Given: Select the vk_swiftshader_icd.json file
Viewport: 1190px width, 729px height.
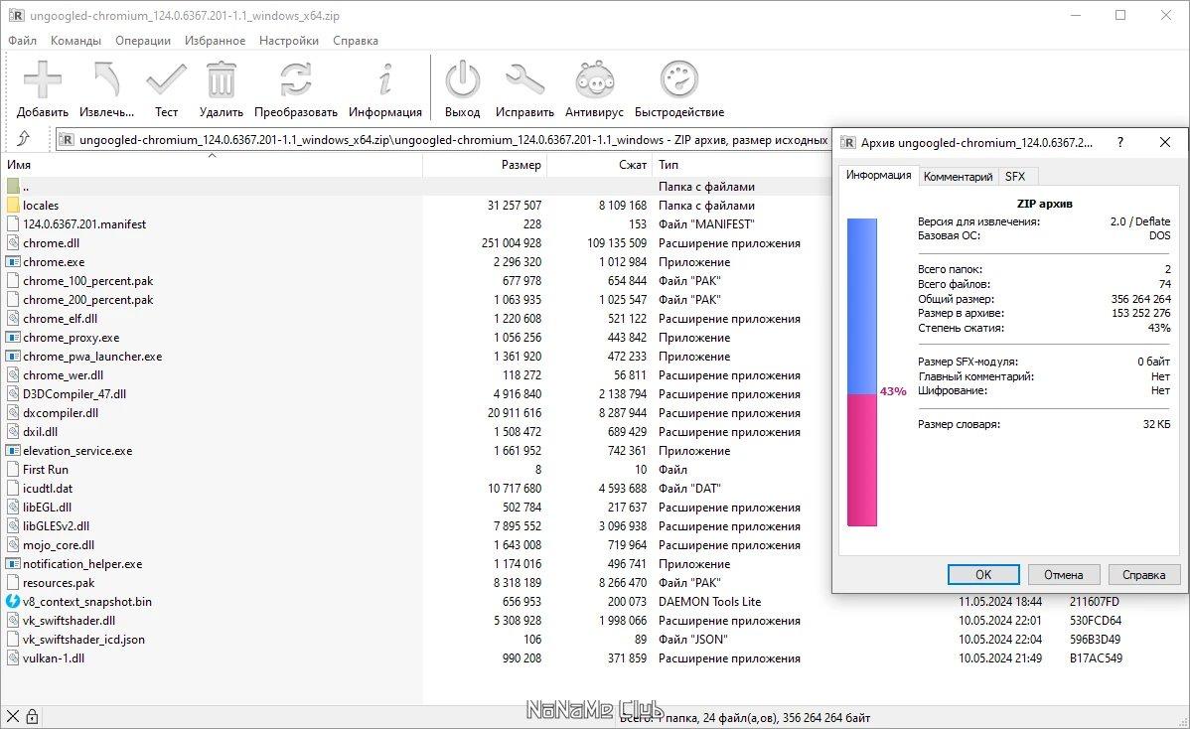Looking at the screenshot, I should point(83,640).
